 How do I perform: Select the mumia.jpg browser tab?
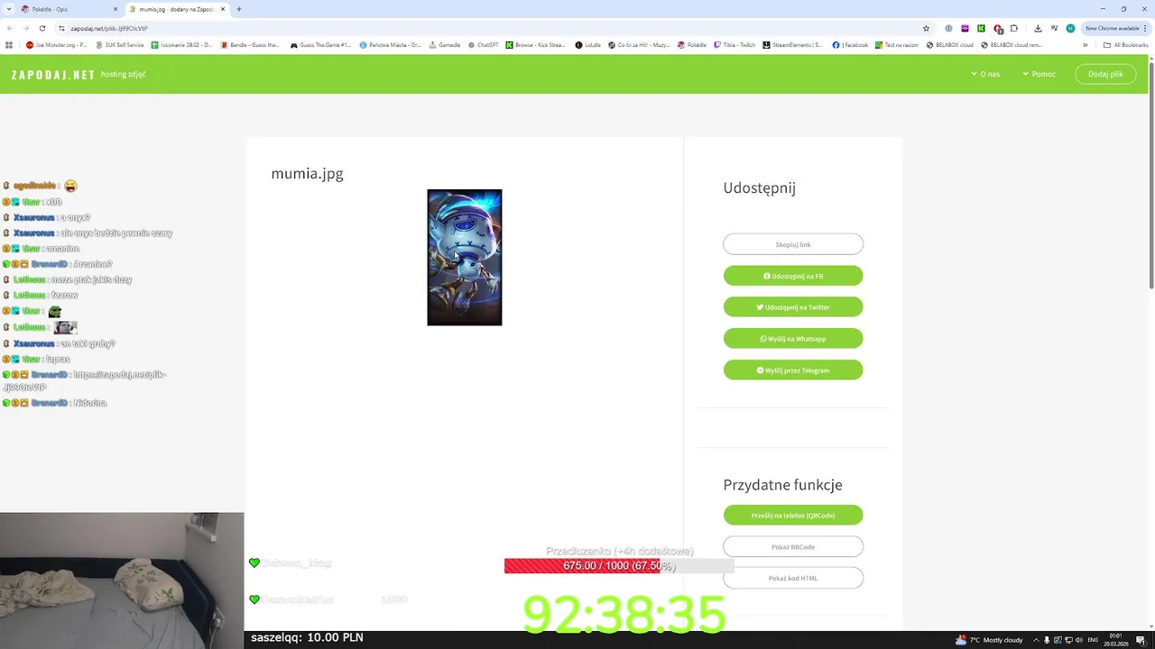tap(176, 9)
